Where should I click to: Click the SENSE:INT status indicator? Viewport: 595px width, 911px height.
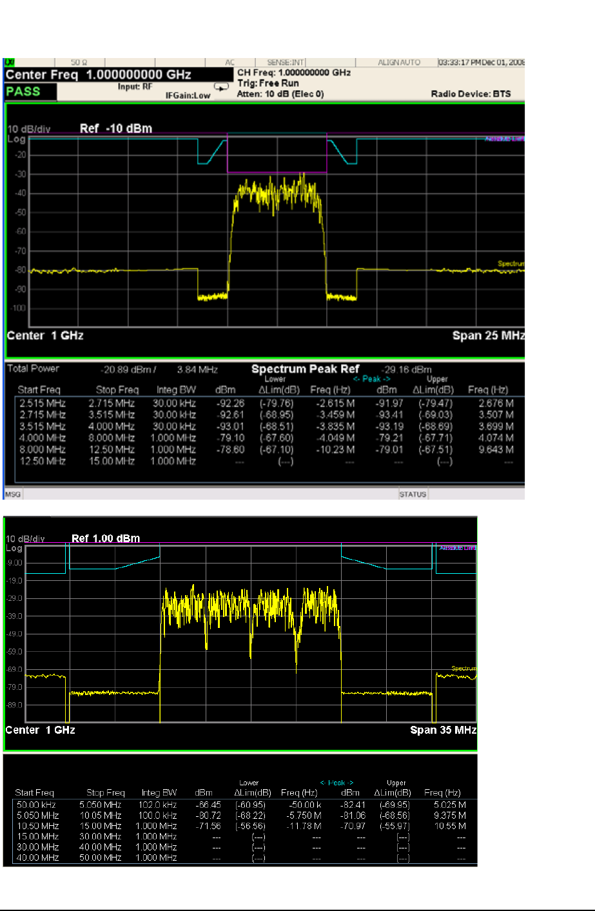click(286, 63)
